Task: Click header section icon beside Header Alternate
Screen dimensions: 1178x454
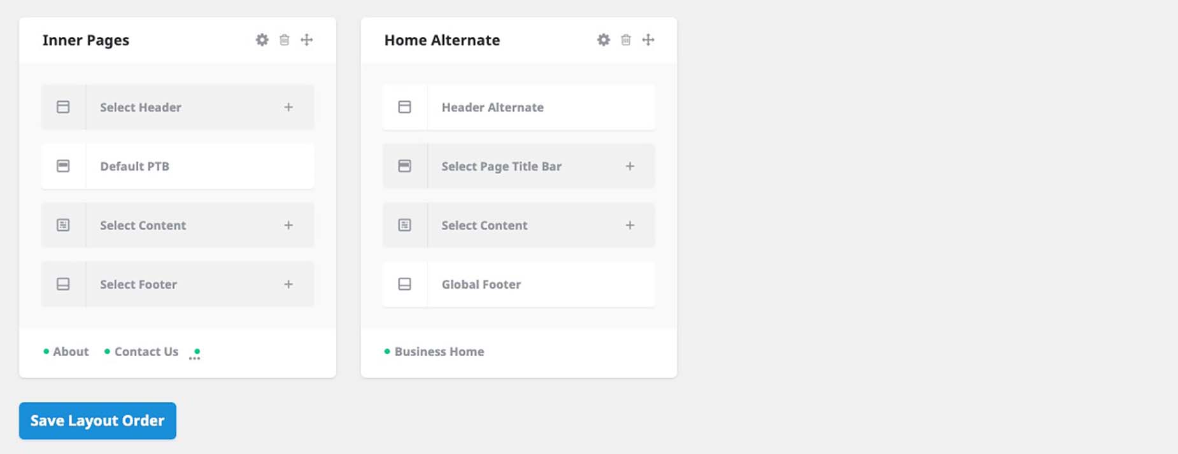Action: (x=404, y=107)
